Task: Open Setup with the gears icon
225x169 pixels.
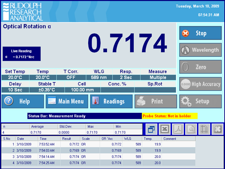Action: point(201,101)
